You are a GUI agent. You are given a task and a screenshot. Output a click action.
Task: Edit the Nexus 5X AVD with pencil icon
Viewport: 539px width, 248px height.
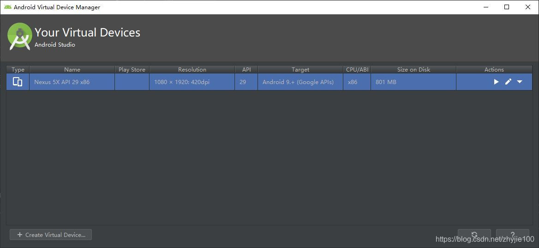pos(508,82)
